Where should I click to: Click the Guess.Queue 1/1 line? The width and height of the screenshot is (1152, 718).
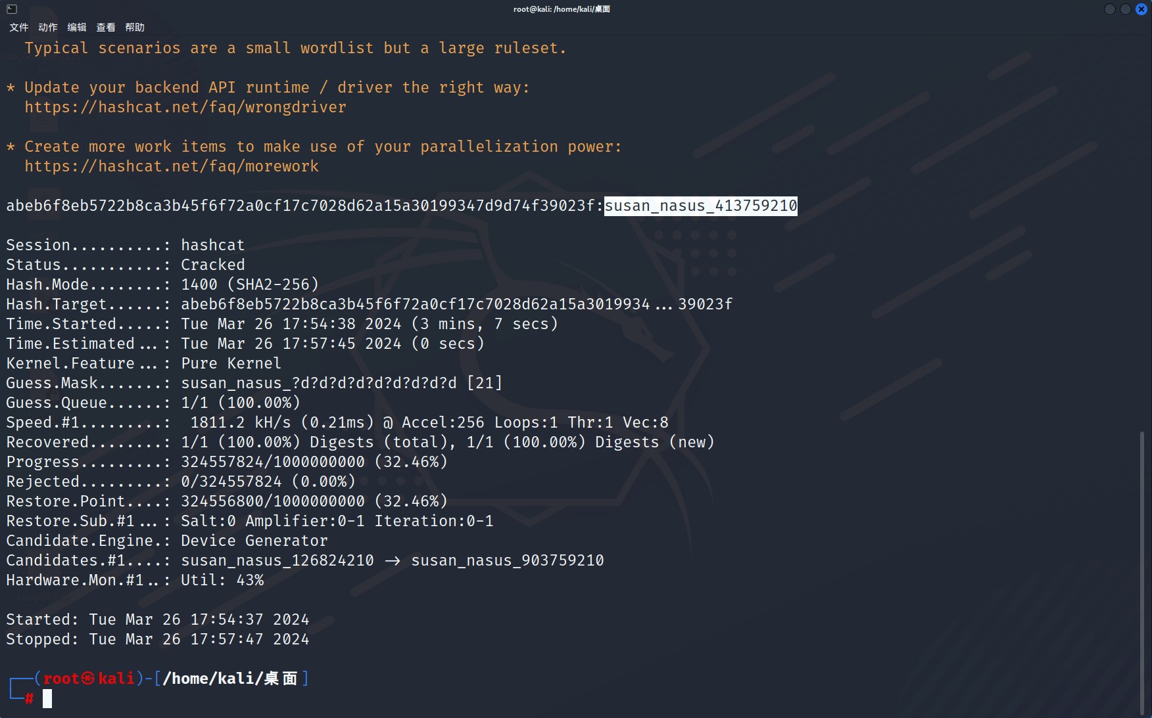[x=153, y=403]
